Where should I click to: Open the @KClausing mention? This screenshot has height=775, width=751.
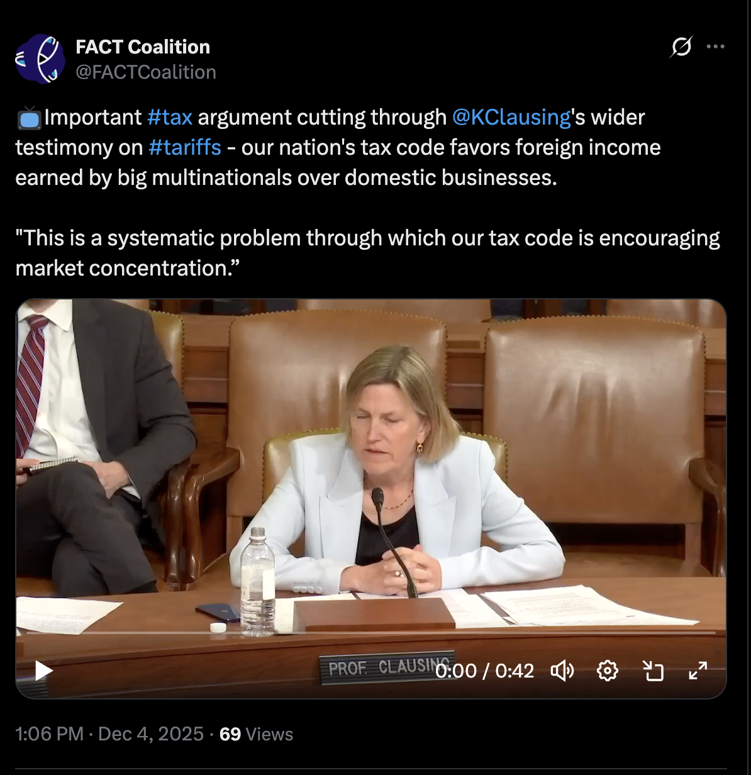coord(511,118)
